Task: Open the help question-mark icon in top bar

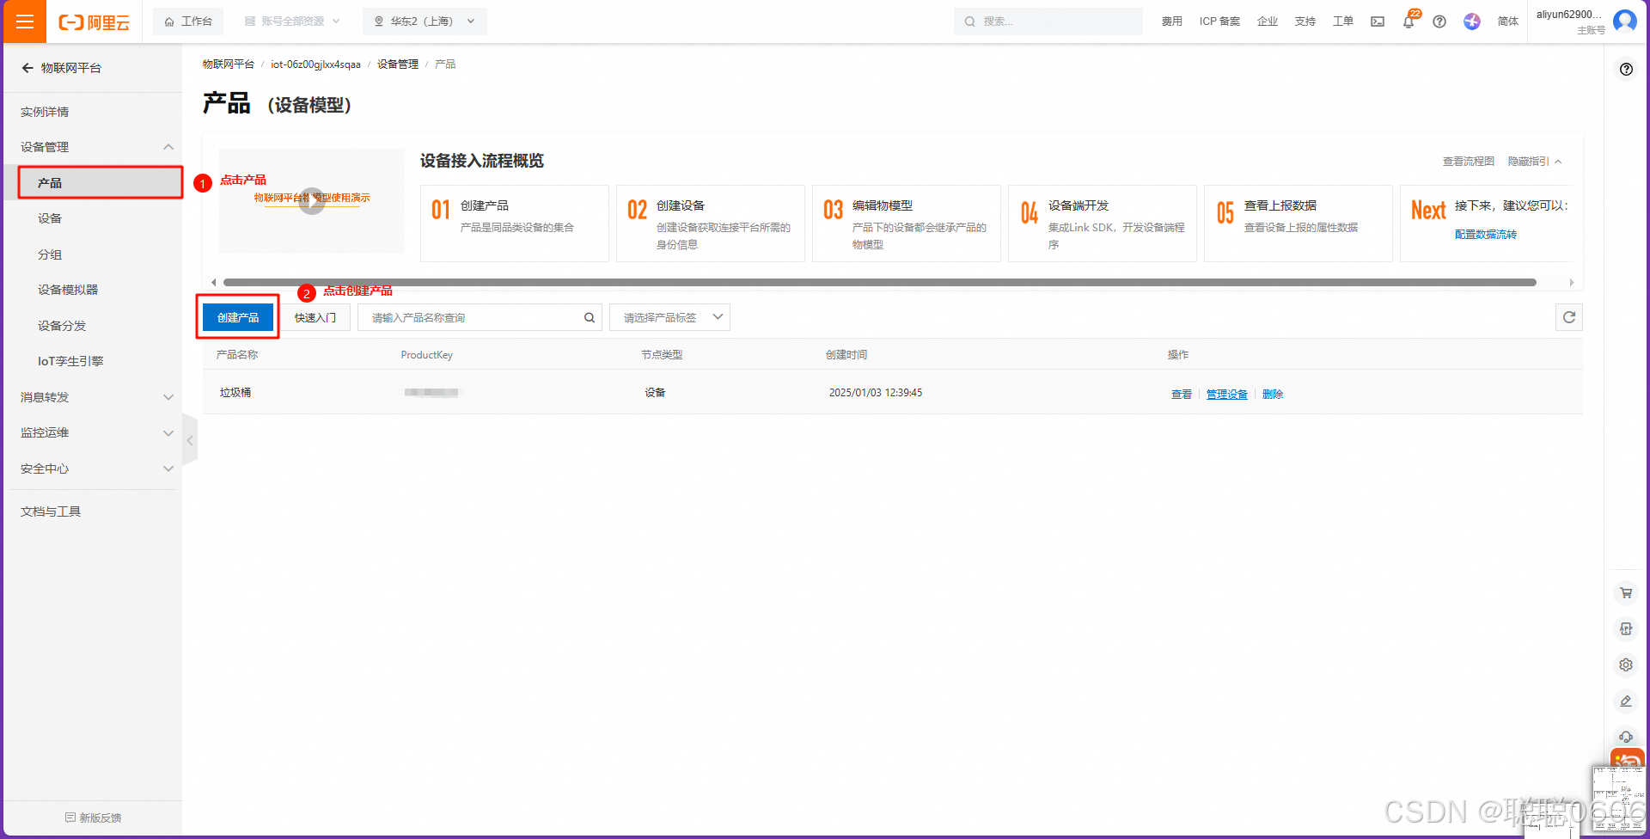Action: 1439,21
